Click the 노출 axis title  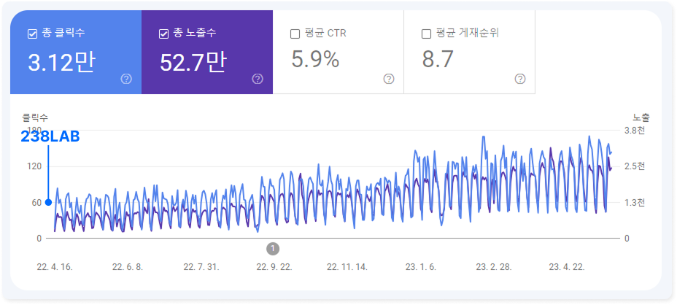pos(641,117)
